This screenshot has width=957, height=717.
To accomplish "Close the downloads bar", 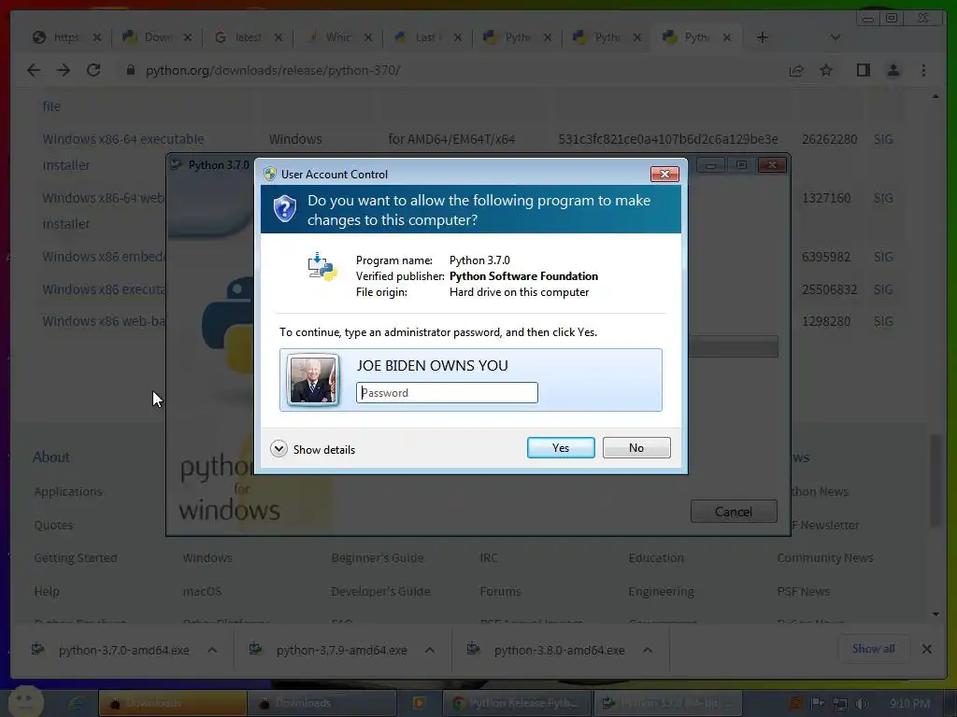I will pyautogui.click(x=926, y=649).
